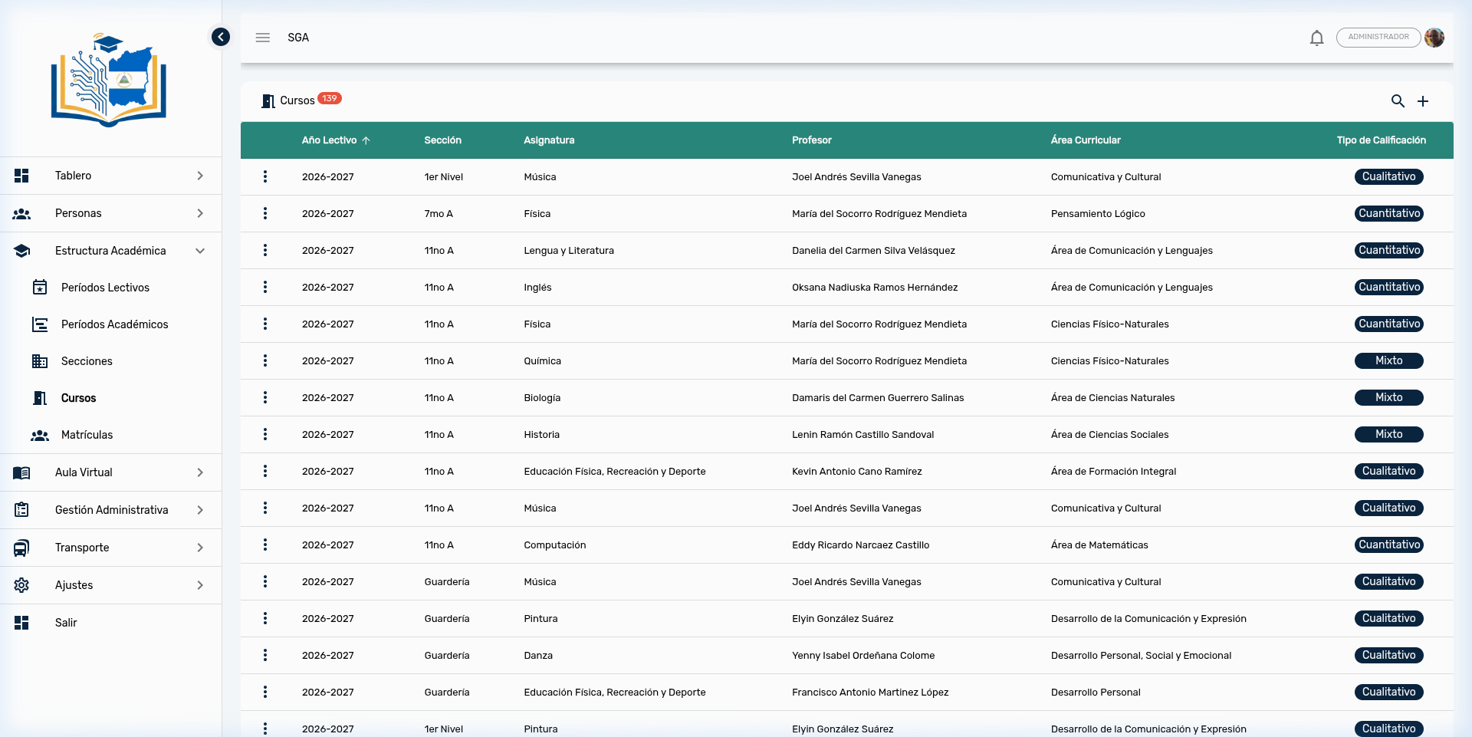This screenshot has width=1472, height=737.
Task: Click the plus icon to add course
Action: tap(1422, 101)
